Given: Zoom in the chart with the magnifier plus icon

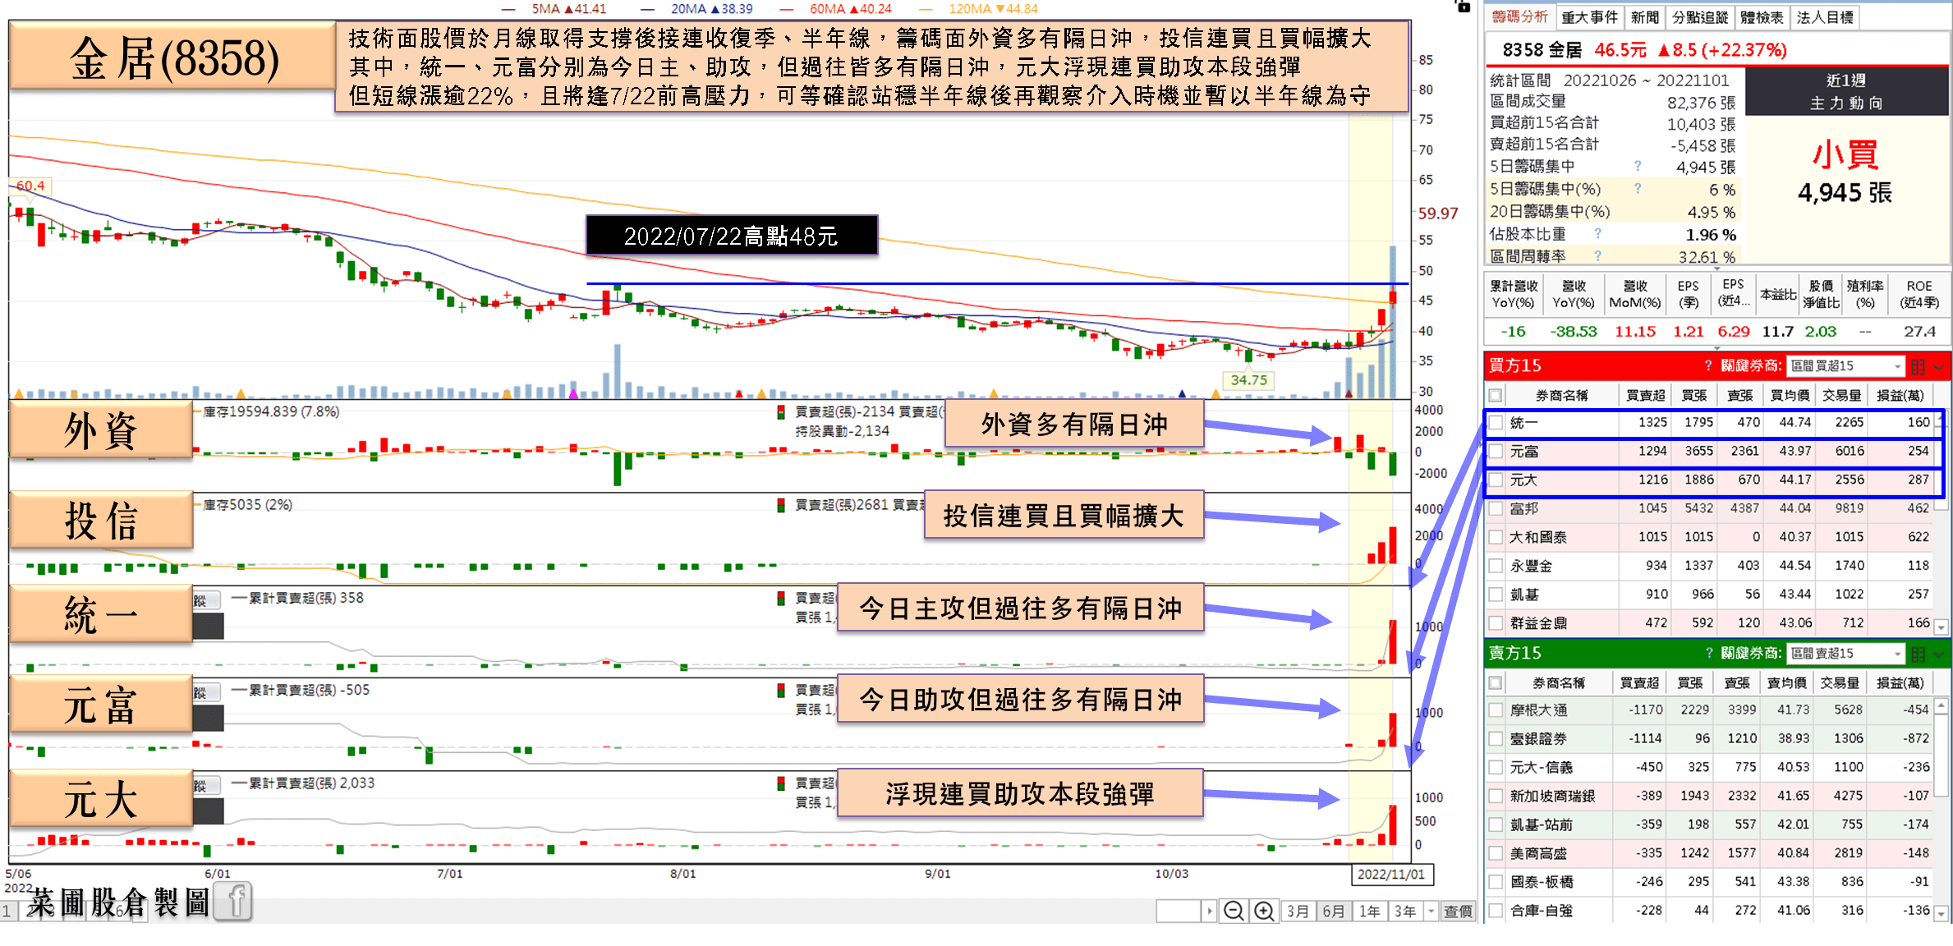Looking at the screenshot, I should 1264,911.
